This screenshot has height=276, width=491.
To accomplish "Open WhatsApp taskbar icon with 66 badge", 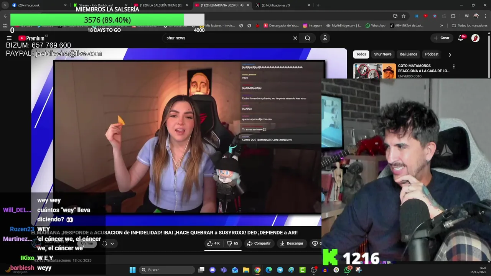I will [x=348, y=270].
